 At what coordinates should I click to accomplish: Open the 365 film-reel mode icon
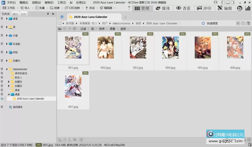[240, 8]
